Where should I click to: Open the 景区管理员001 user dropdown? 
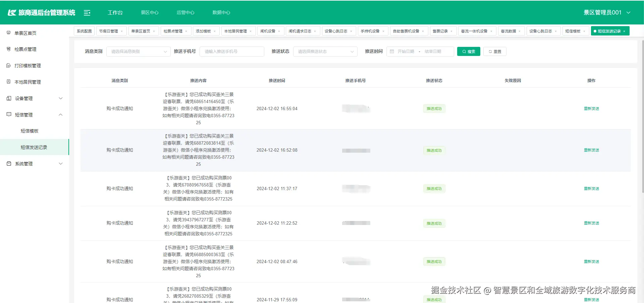pyautogui.click(x=607, y=12)
